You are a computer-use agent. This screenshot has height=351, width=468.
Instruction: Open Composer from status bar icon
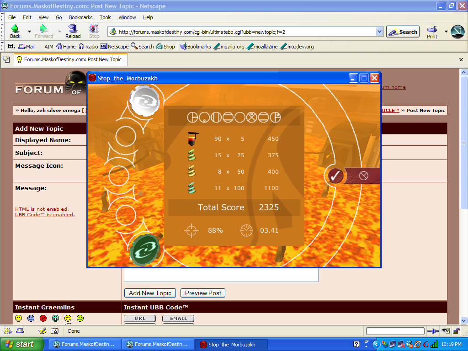point(43,331)
